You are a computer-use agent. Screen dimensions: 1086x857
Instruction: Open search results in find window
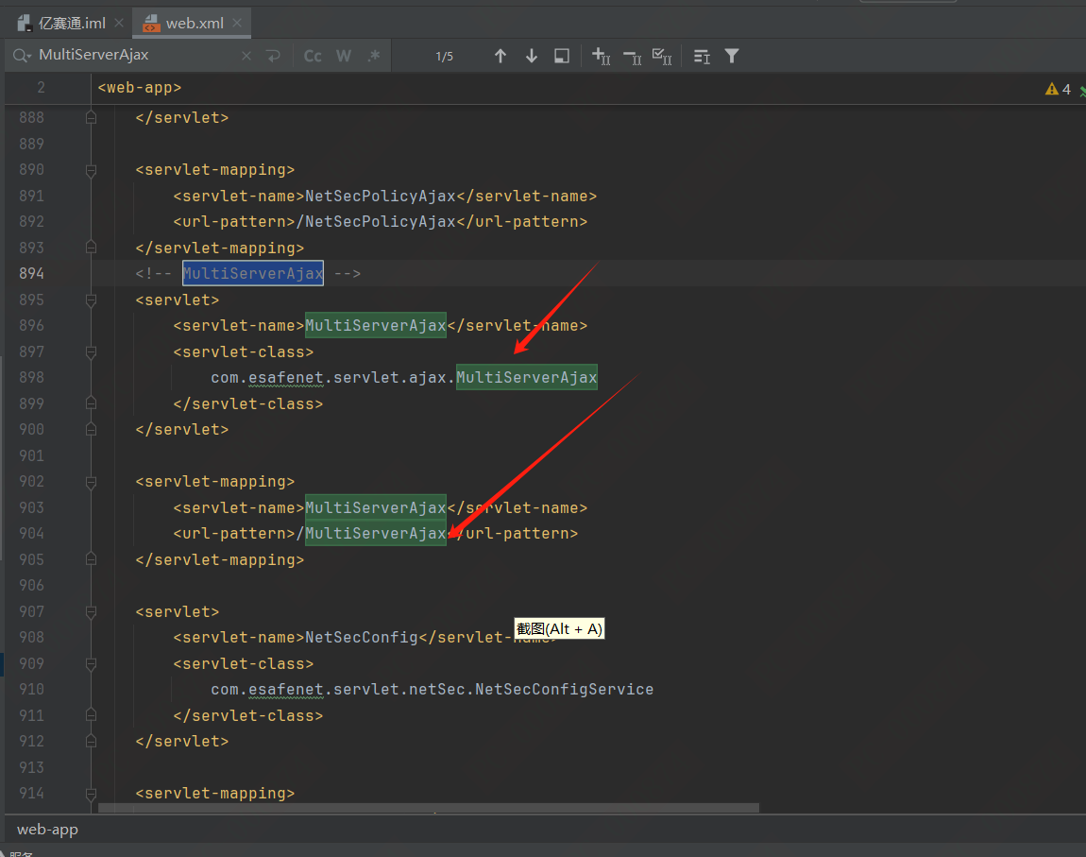[562, 56]
